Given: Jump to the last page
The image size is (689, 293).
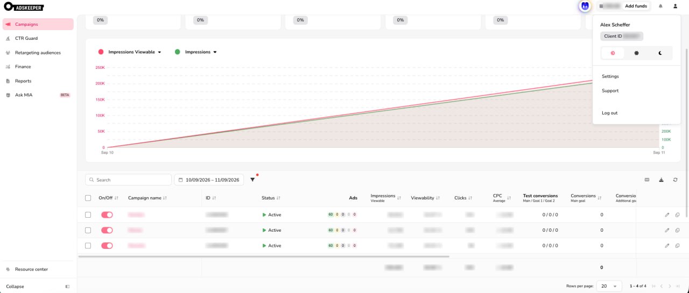Looking at the screenshot, I should pyautogui.click(x=679, y=286).
